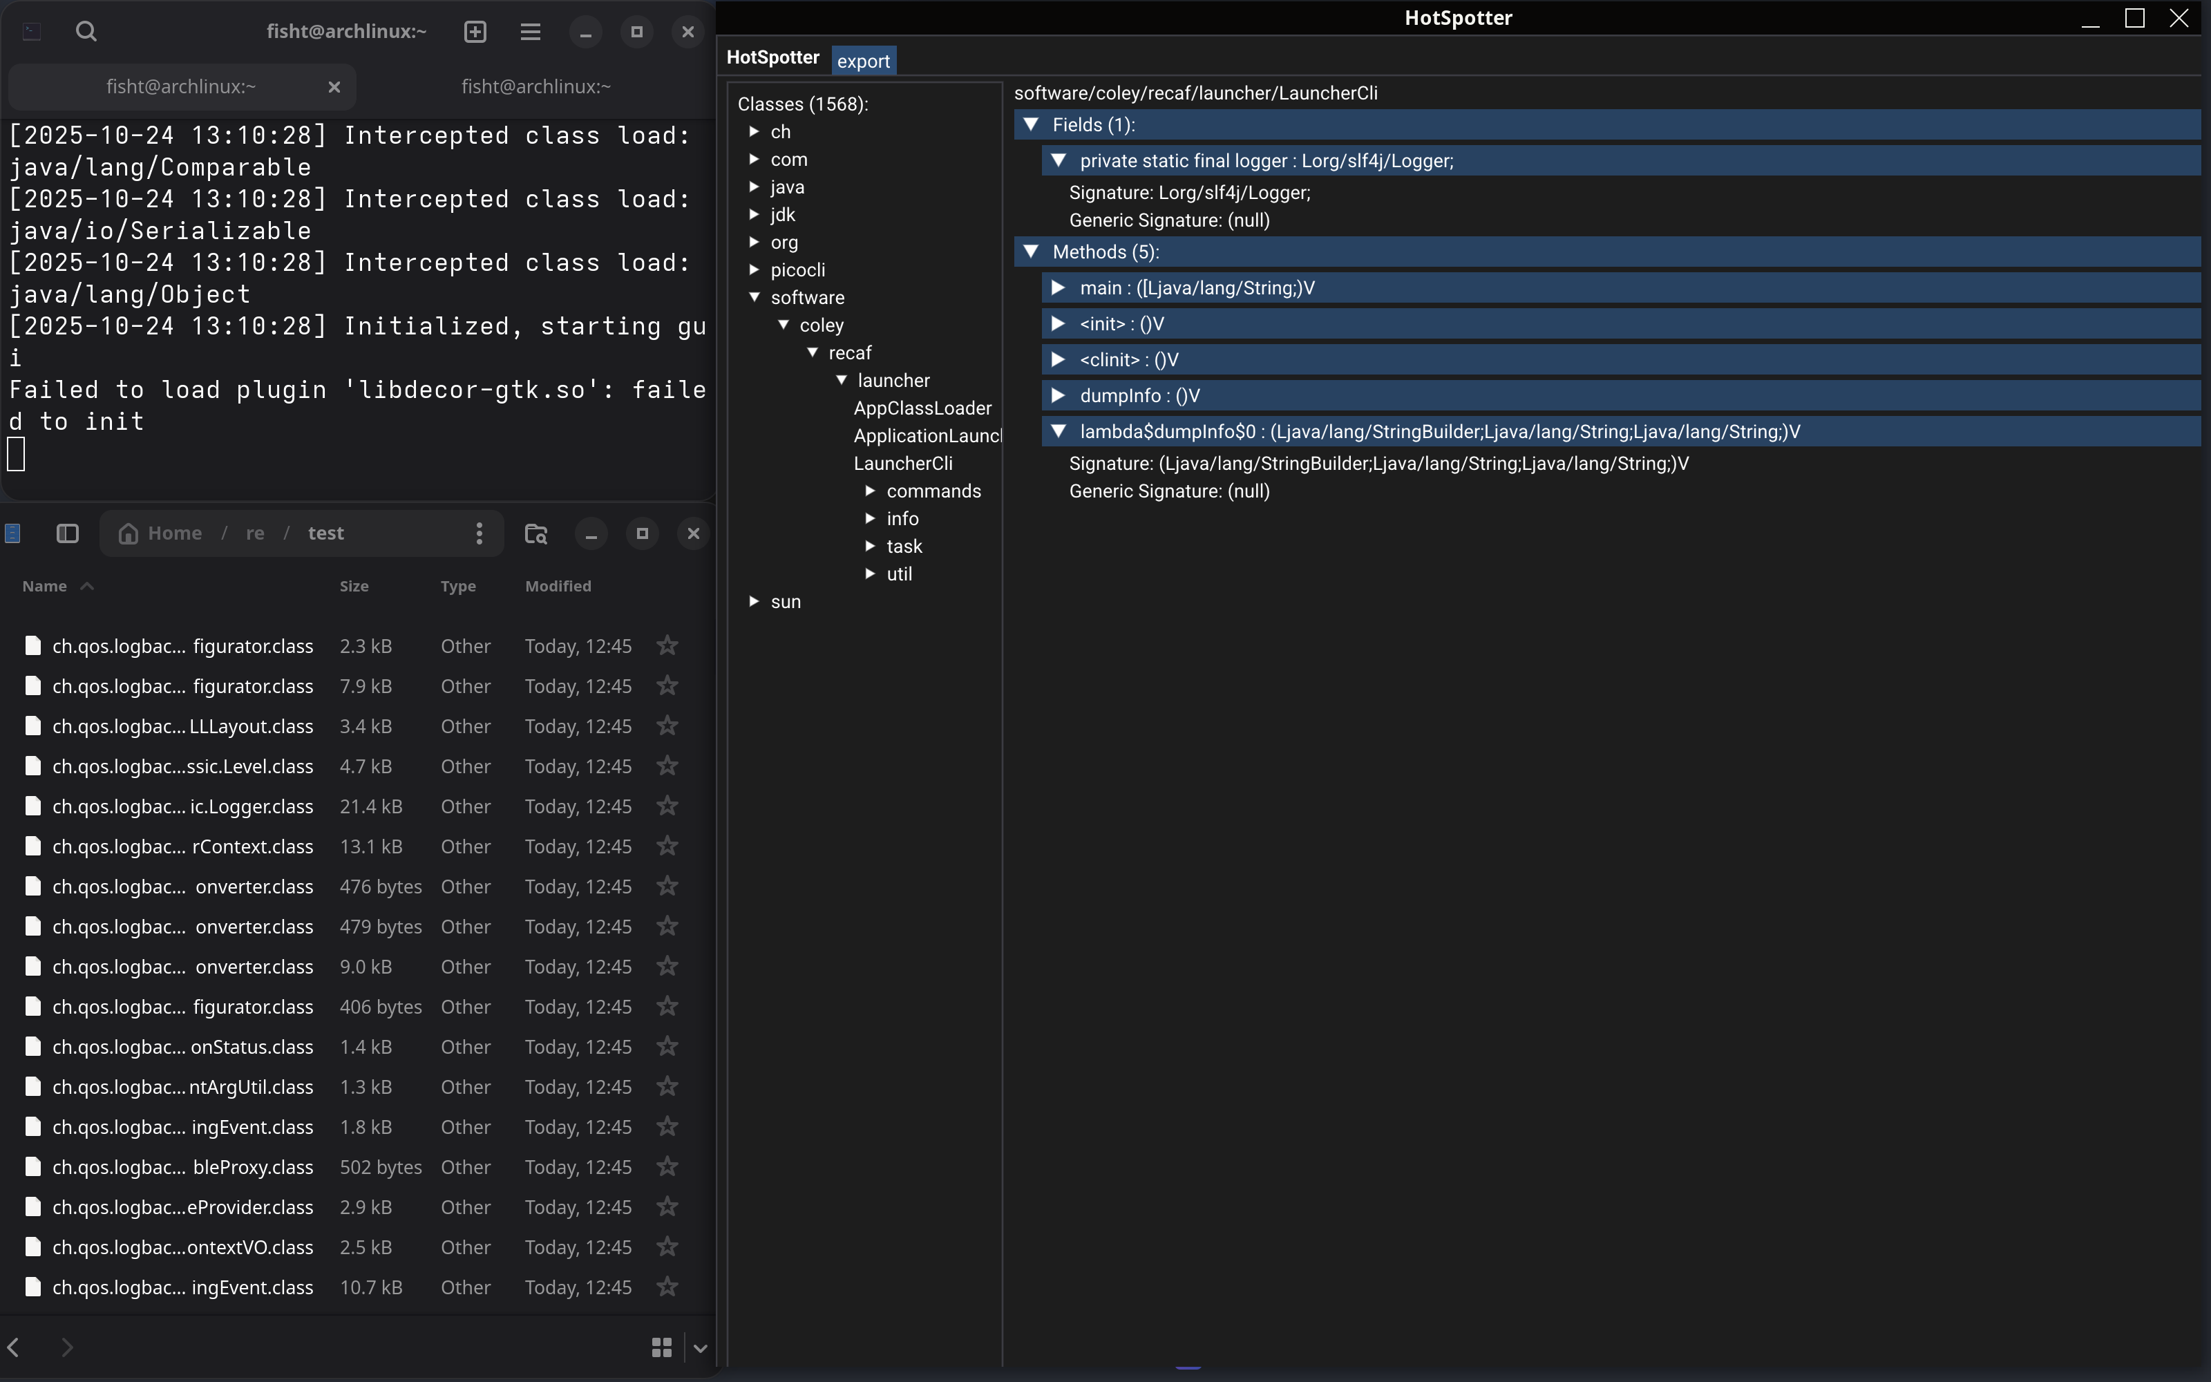Open the export tab

(864, 60)
